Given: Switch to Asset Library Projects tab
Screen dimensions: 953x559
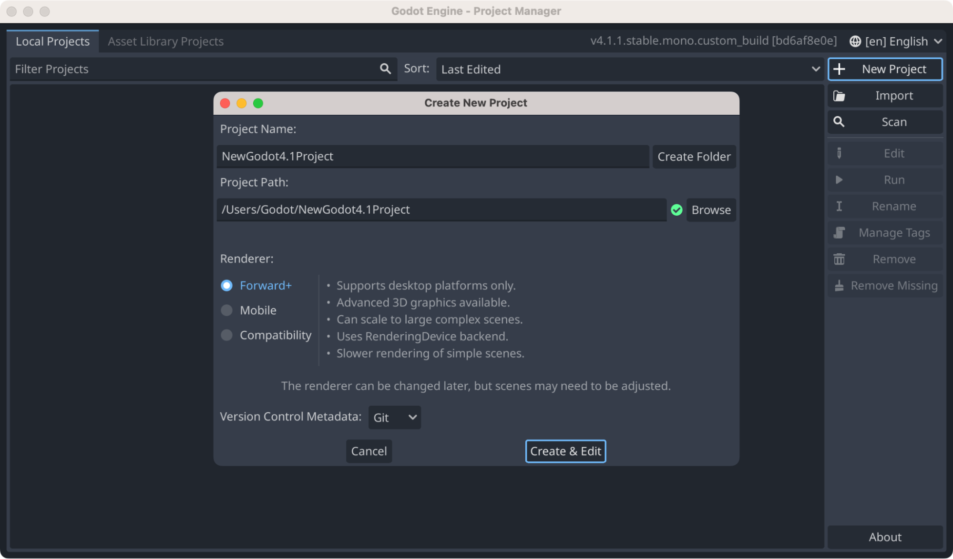Looking at the screenshot, I should tap(165, 41).
